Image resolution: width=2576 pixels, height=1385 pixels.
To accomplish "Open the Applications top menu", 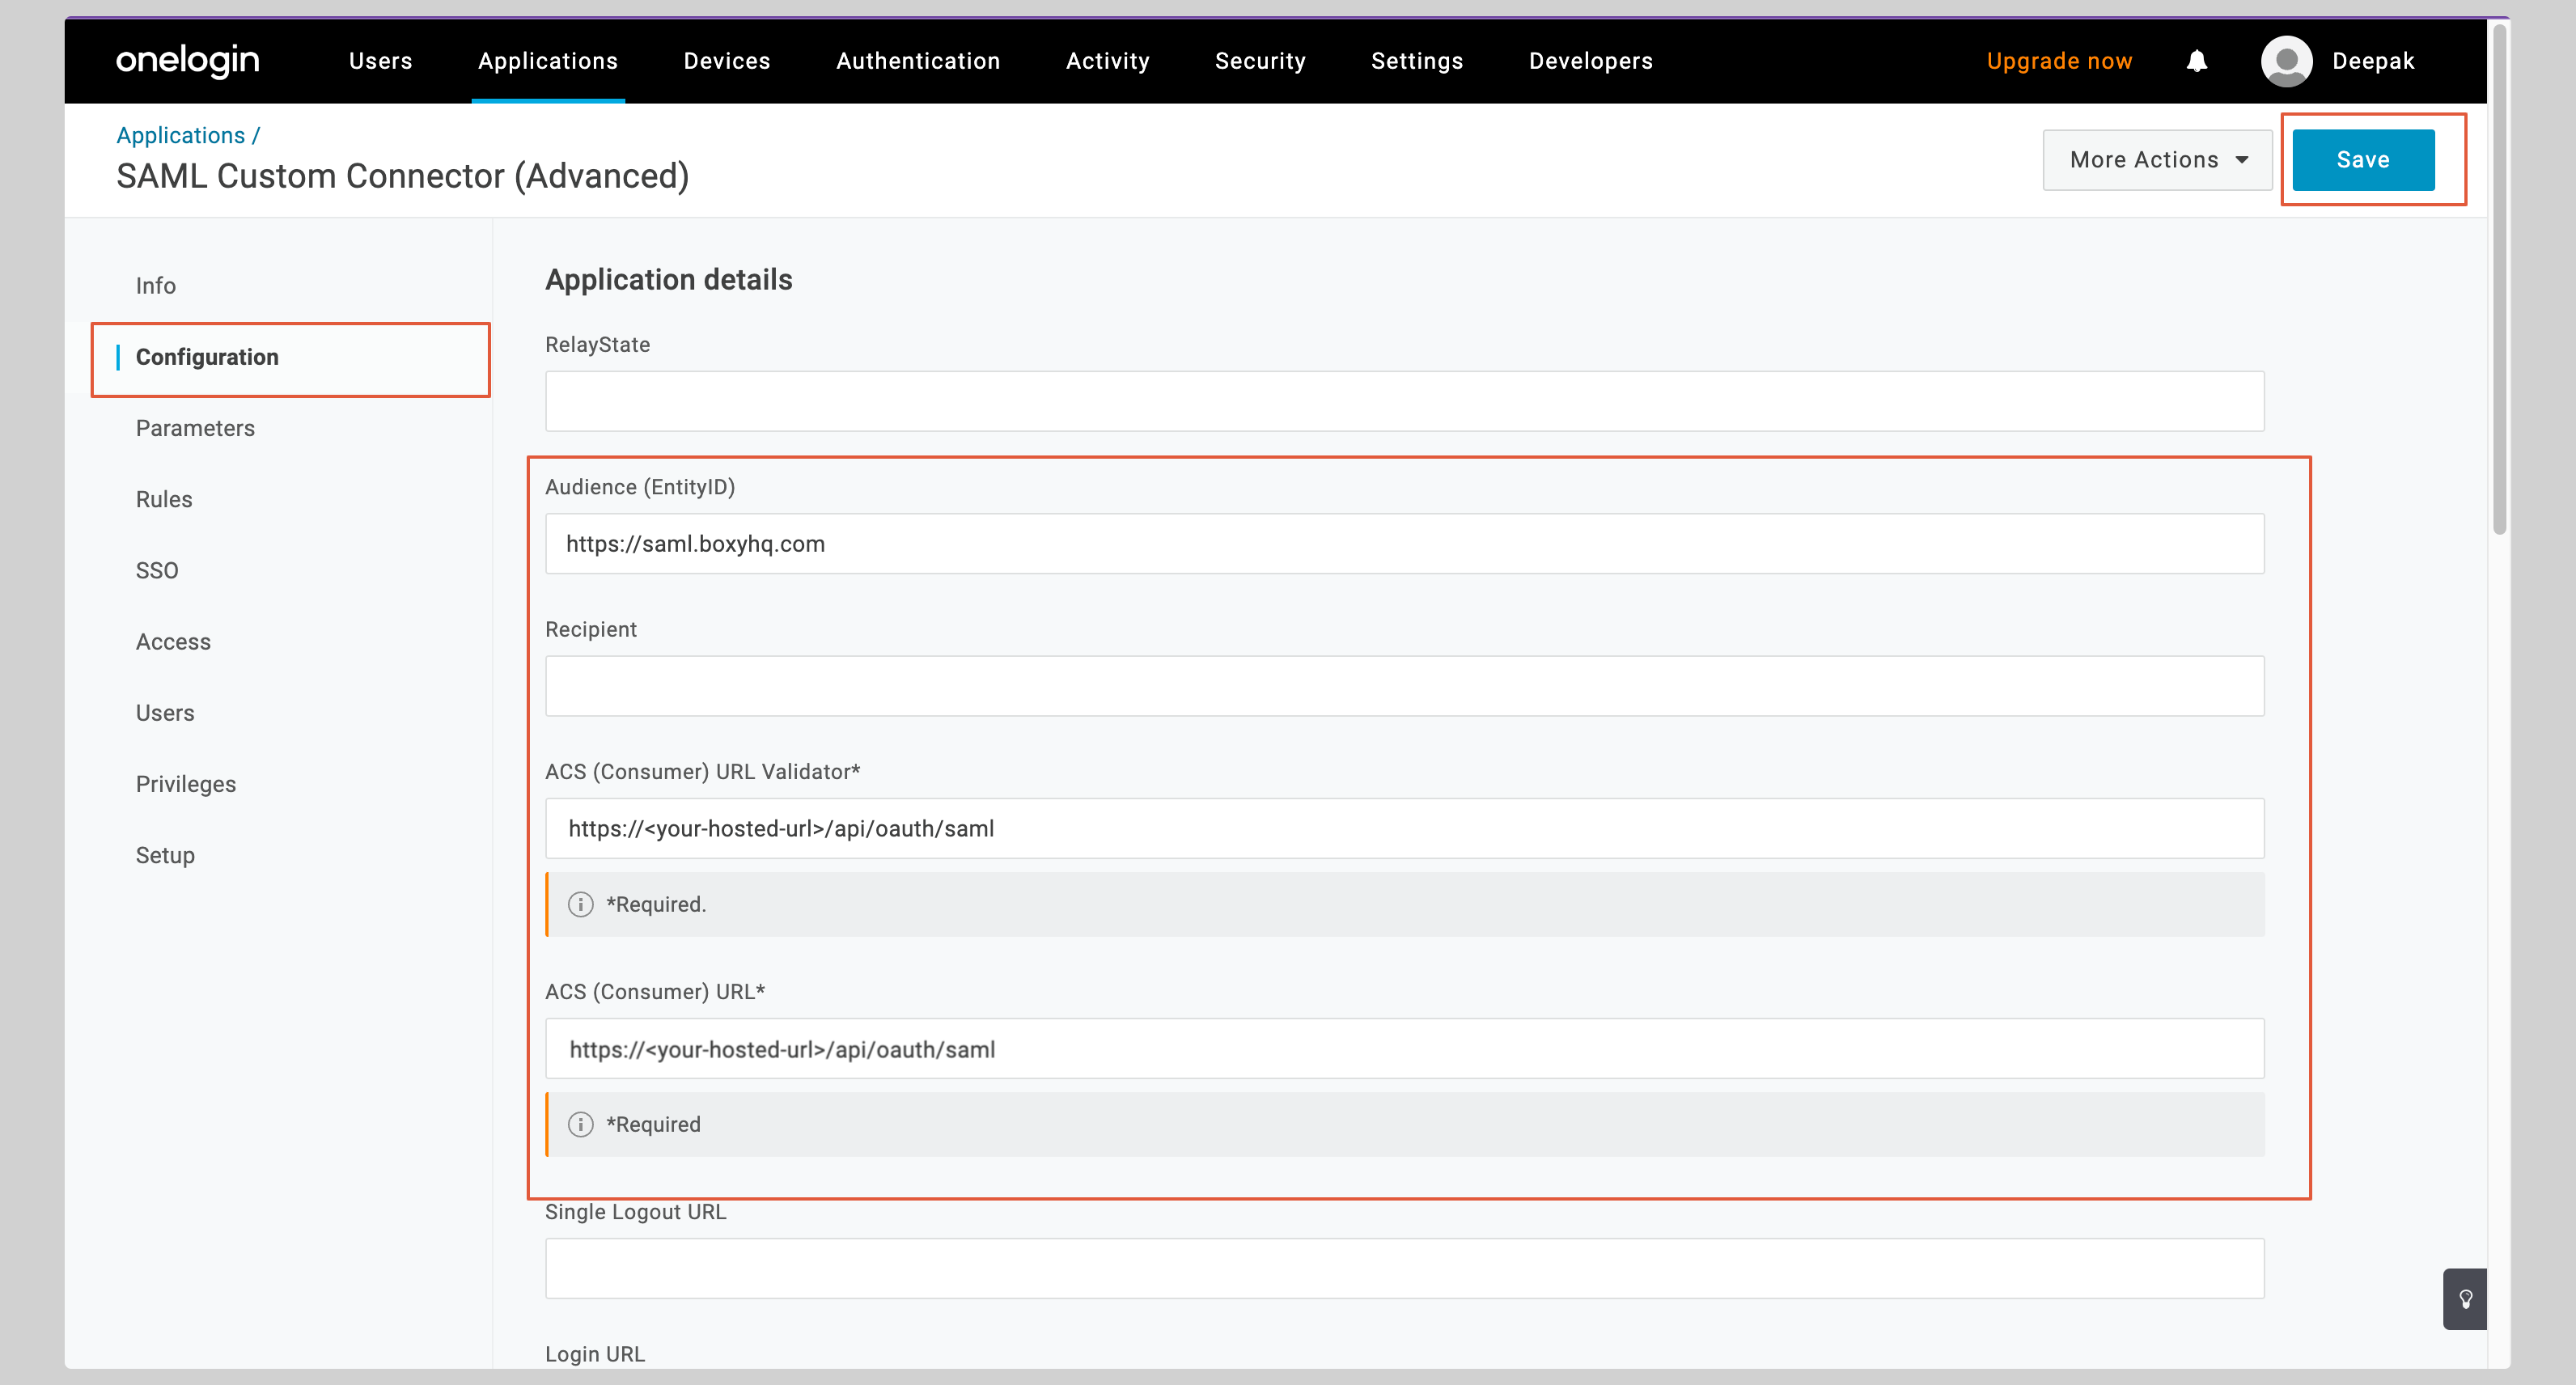I will point(548,61).
